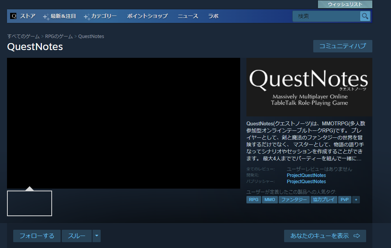Select the ファンタジー tag

[x=294, y=200]
